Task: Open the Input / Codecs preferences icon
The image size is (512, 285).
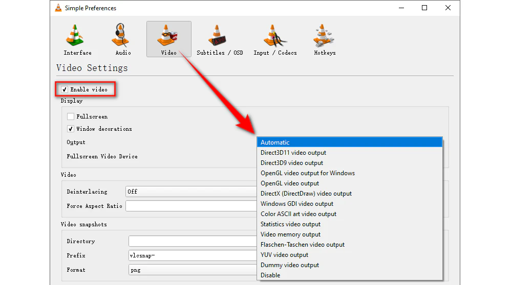Action: pyautogui.click(x=275, y=39)
